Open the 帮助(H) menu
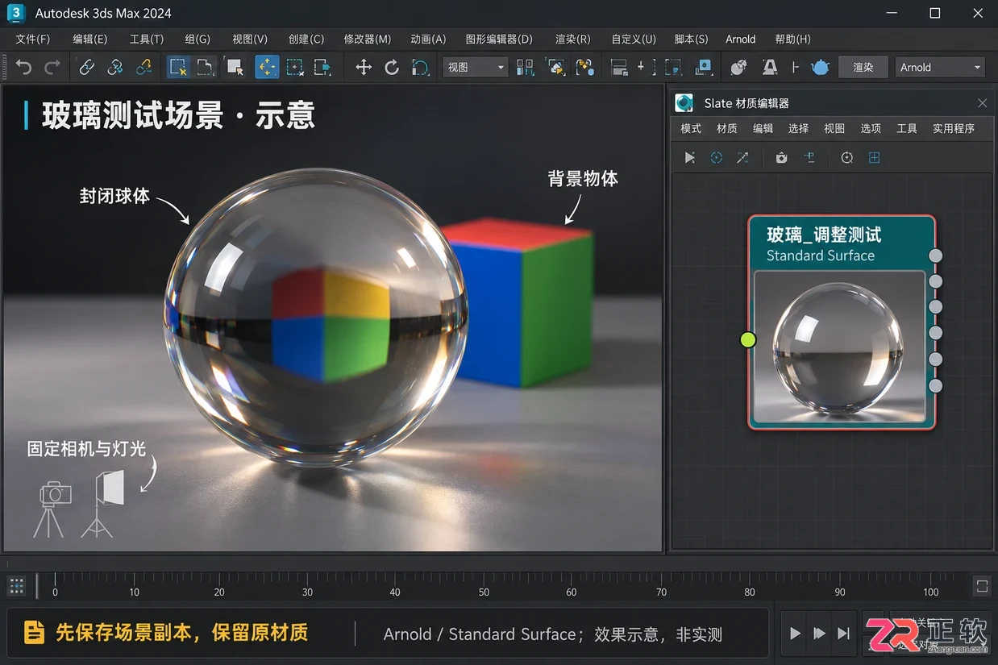 pos(792,39)
